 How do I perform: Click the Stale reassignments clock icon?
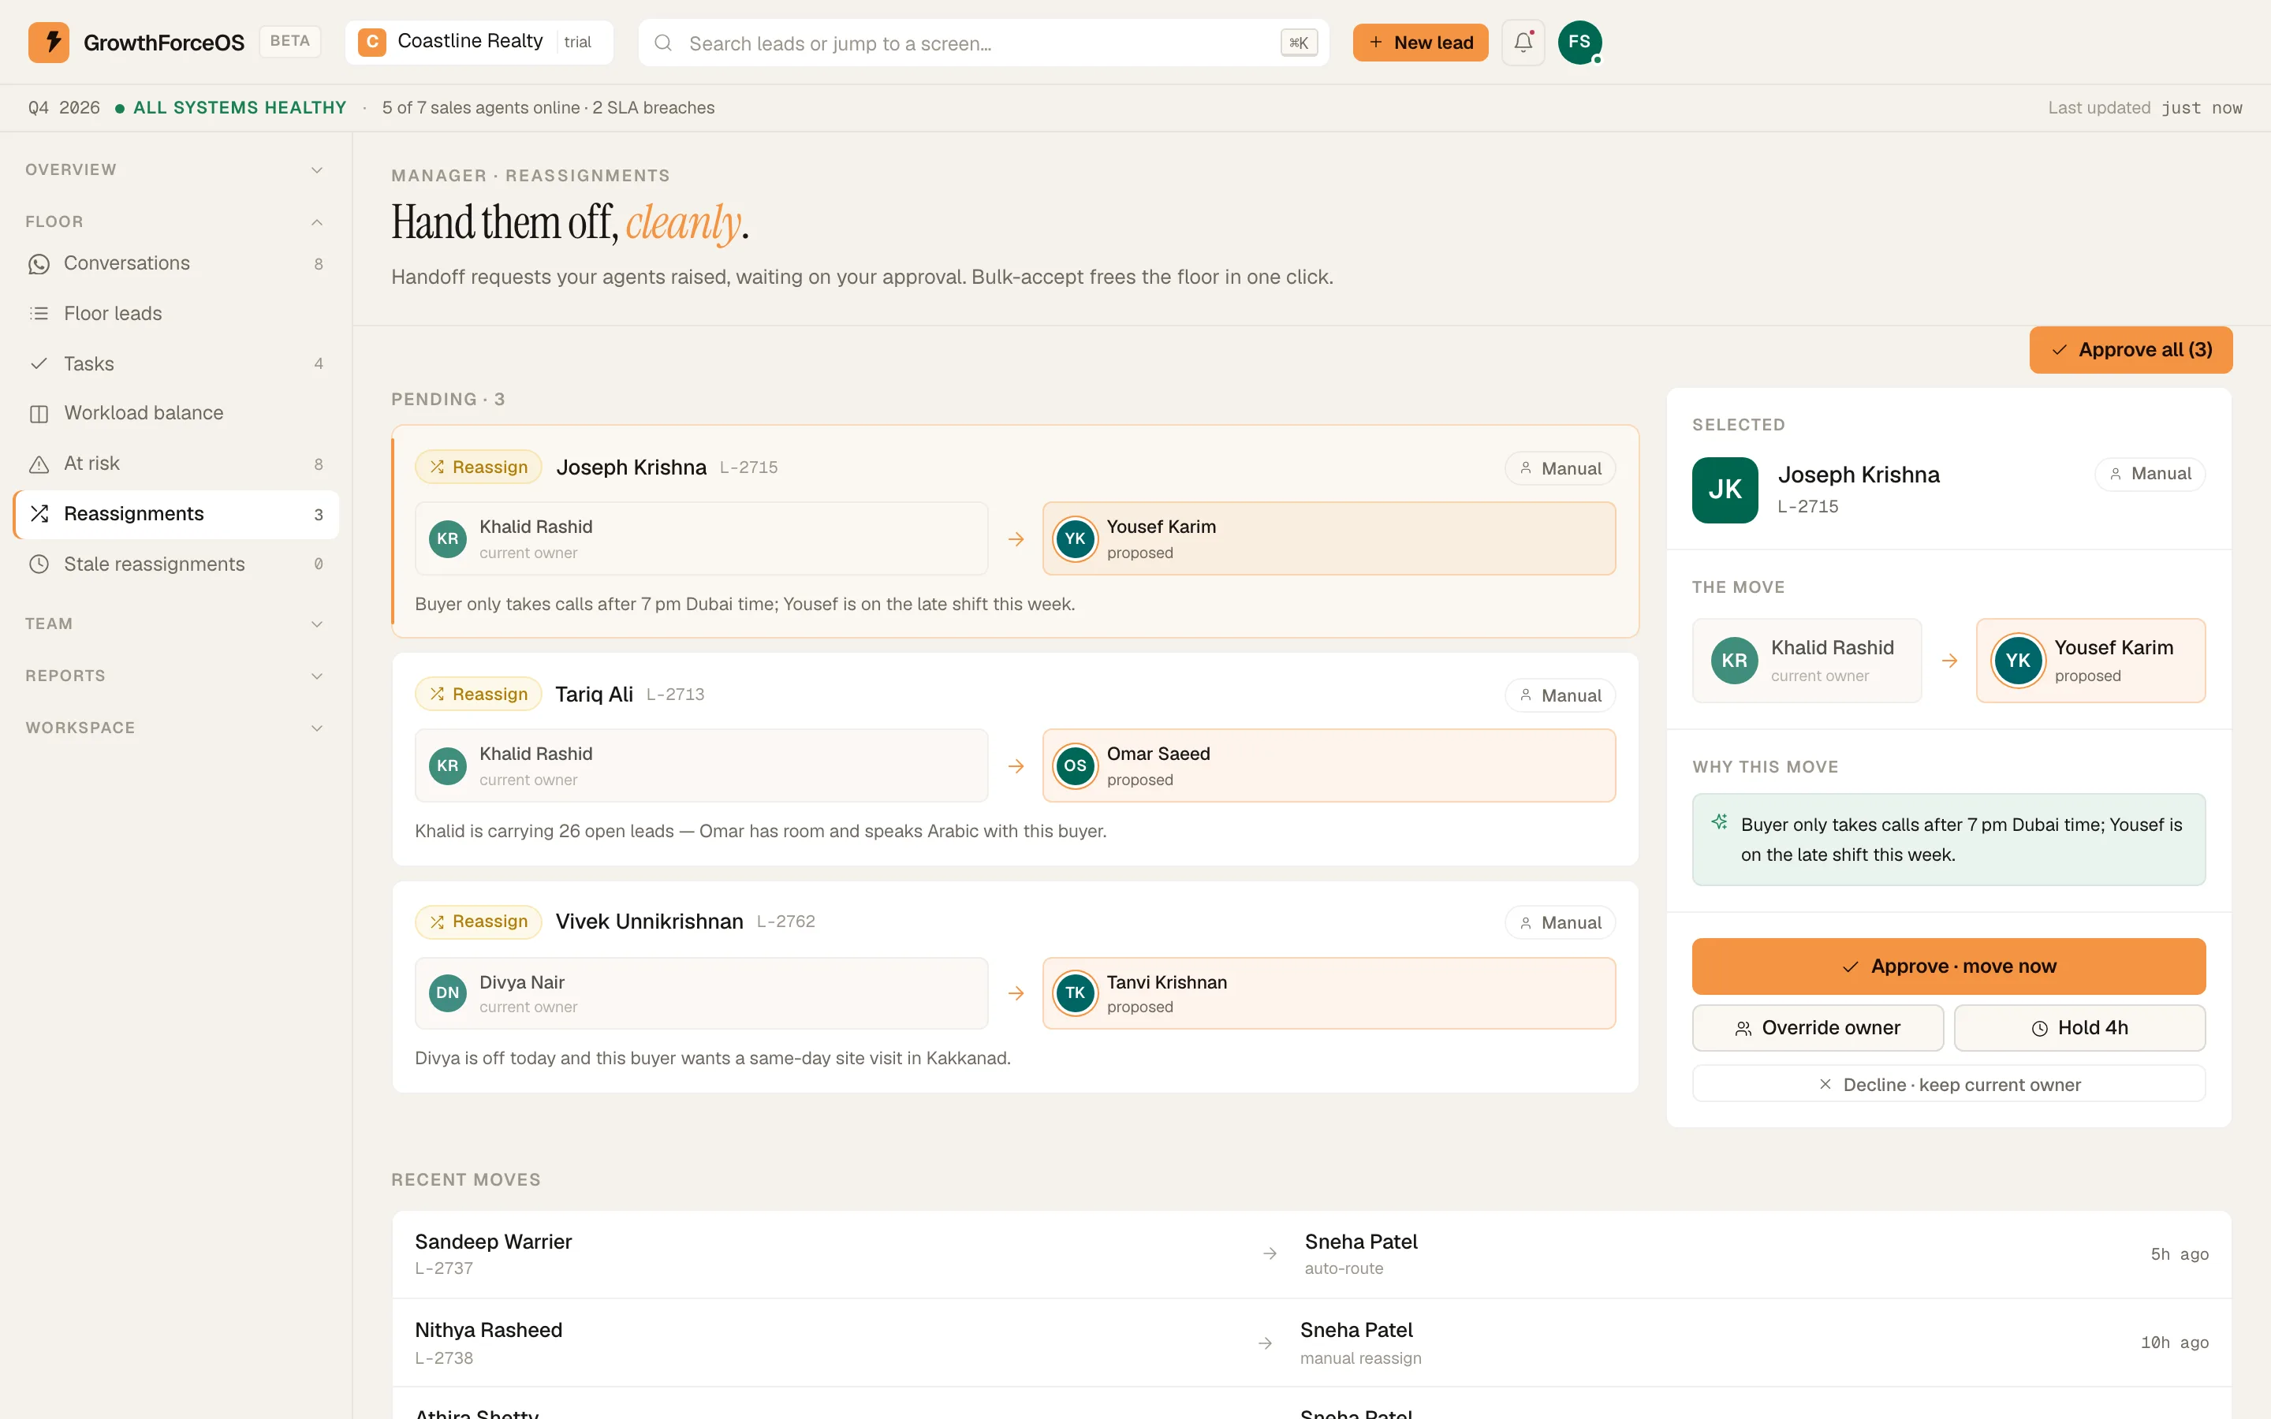tap(39, 564)
